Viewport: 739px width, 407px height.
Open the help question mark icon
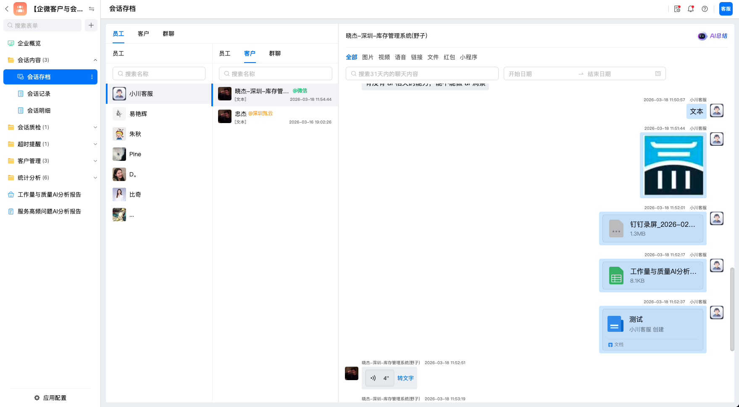(x=705, y=9)
